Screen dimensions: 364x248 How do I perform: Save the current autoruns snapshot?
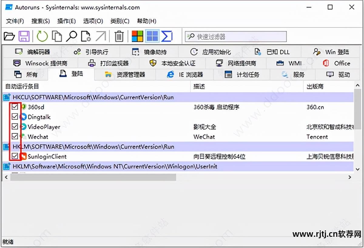pos(24,36)
